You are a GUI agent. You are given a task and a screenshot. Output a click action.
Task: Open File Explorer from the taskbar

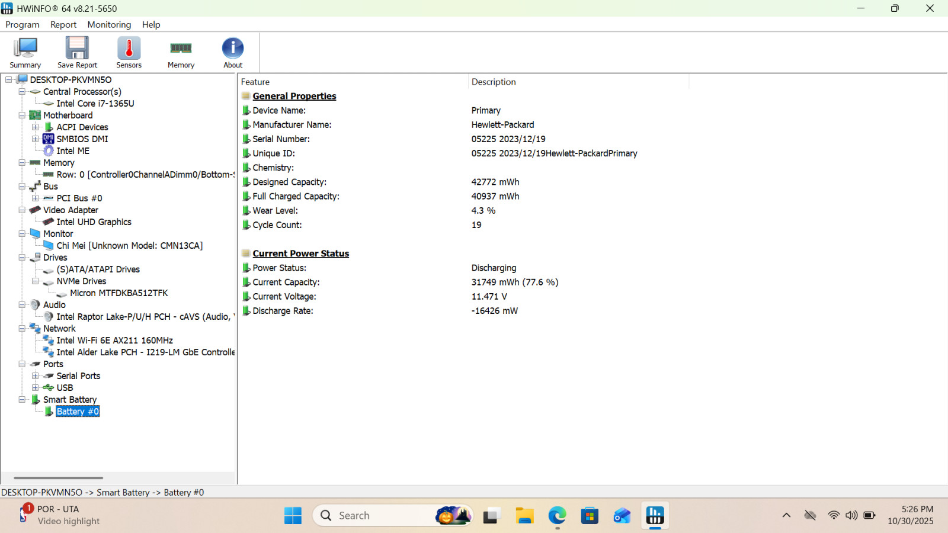524,516
